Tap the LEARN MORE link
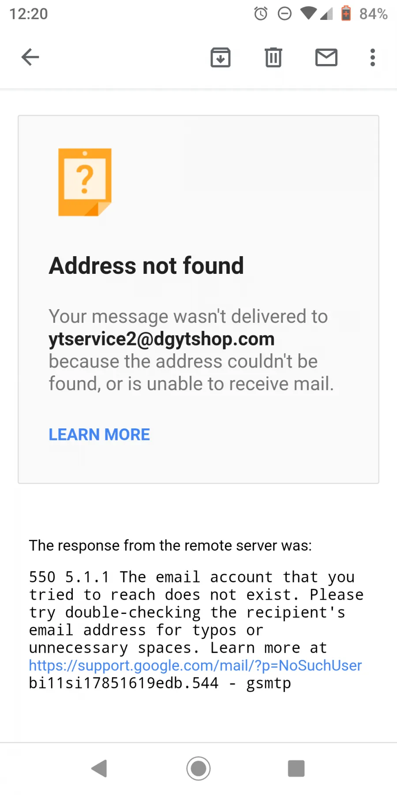Image resolution: width=397 pixels, height=795 pixels. pyautogui.click(x=99, y=435)
